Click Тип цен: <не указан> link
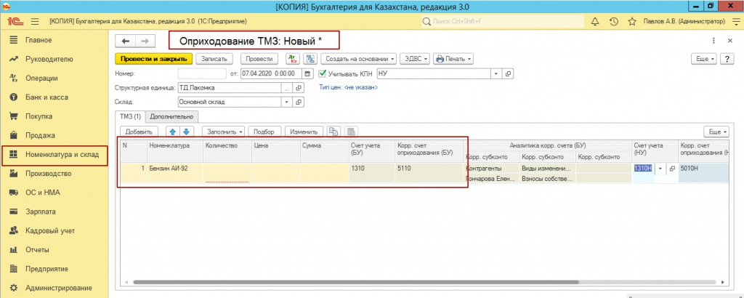The height and width of the screenshot is (298, 744). click(x=349, y=87)
